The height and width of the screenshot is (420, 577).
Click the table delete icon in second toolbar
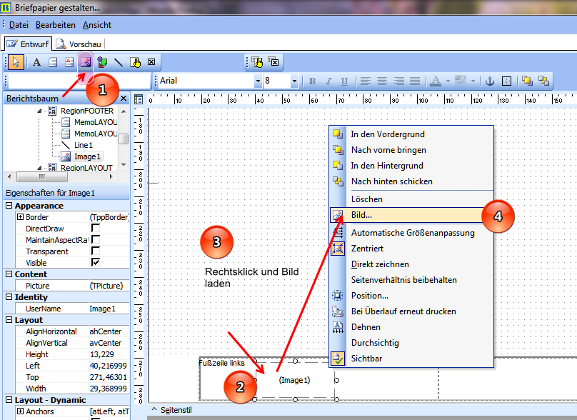(274, 61)
